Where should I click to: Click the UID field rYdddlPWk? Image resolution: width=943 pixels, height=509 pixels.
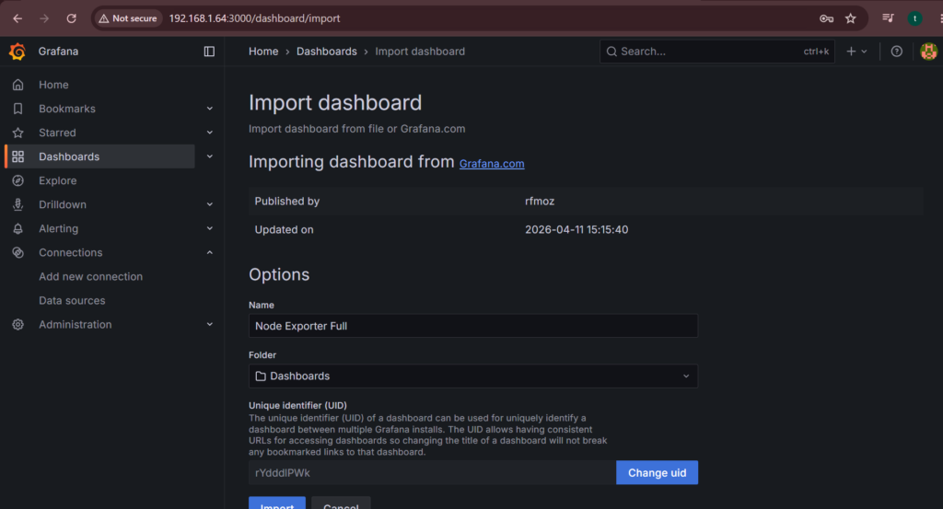coord(433,473)
